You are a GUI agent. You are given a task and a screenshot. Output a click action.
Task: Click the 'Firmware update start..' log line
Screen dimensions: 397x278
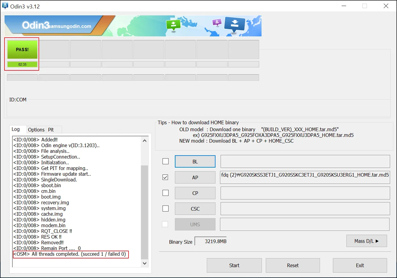52,174
